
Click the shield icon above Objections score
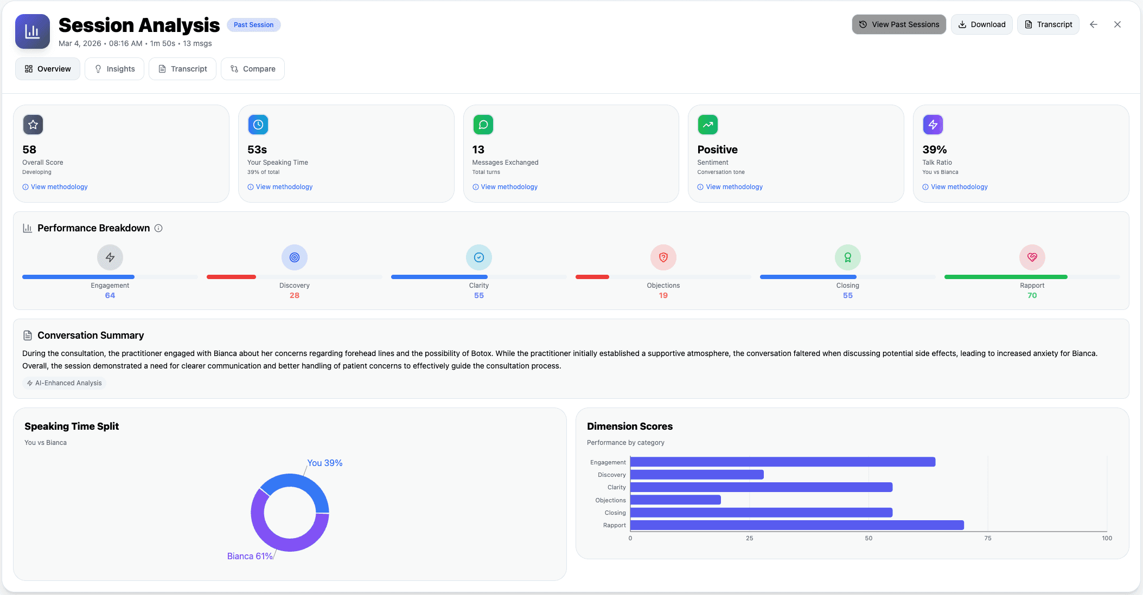pyautogui.click(x=663, y=257)
